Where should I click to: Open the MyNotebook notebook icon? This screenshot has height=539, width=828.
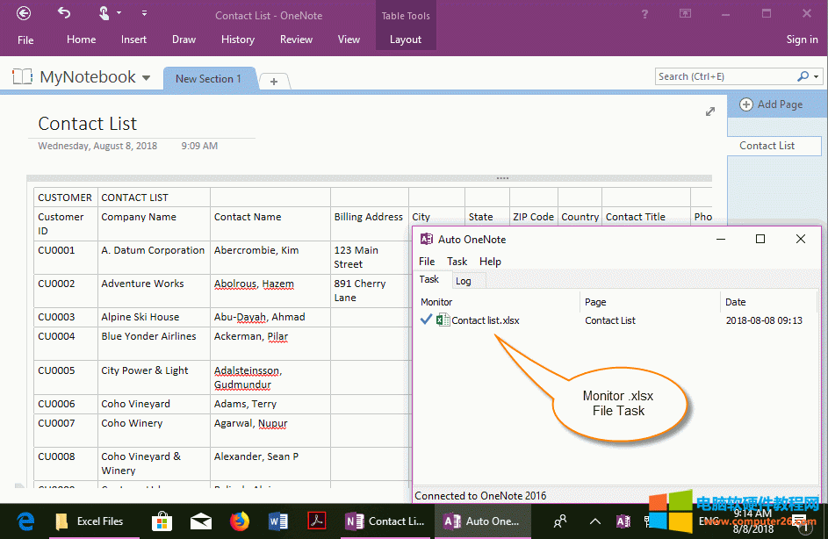click(22, 76)
